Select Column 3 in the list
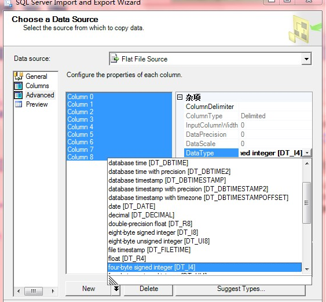 (x=119, y=119)
